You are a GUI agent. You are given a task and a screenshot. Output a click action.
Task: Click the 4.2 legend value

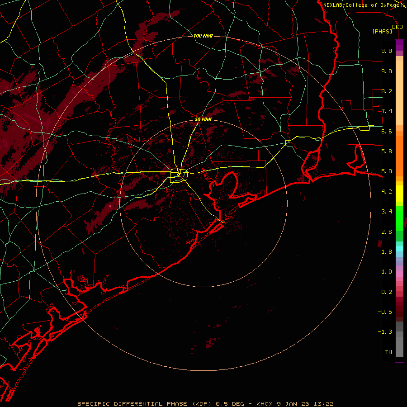pos(387,192)
